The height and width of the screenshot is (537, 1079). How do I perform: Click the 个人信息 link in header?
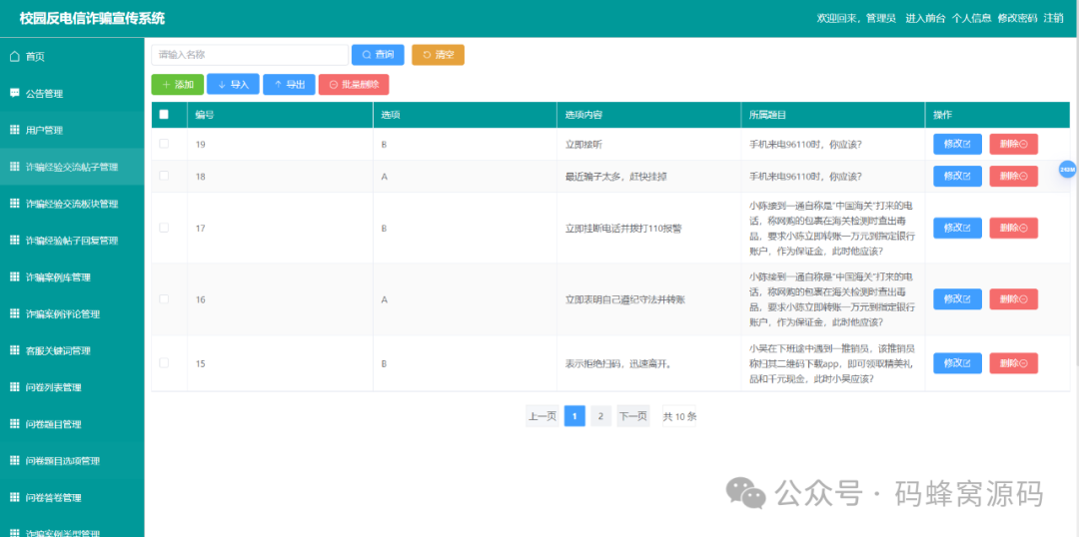971,19
